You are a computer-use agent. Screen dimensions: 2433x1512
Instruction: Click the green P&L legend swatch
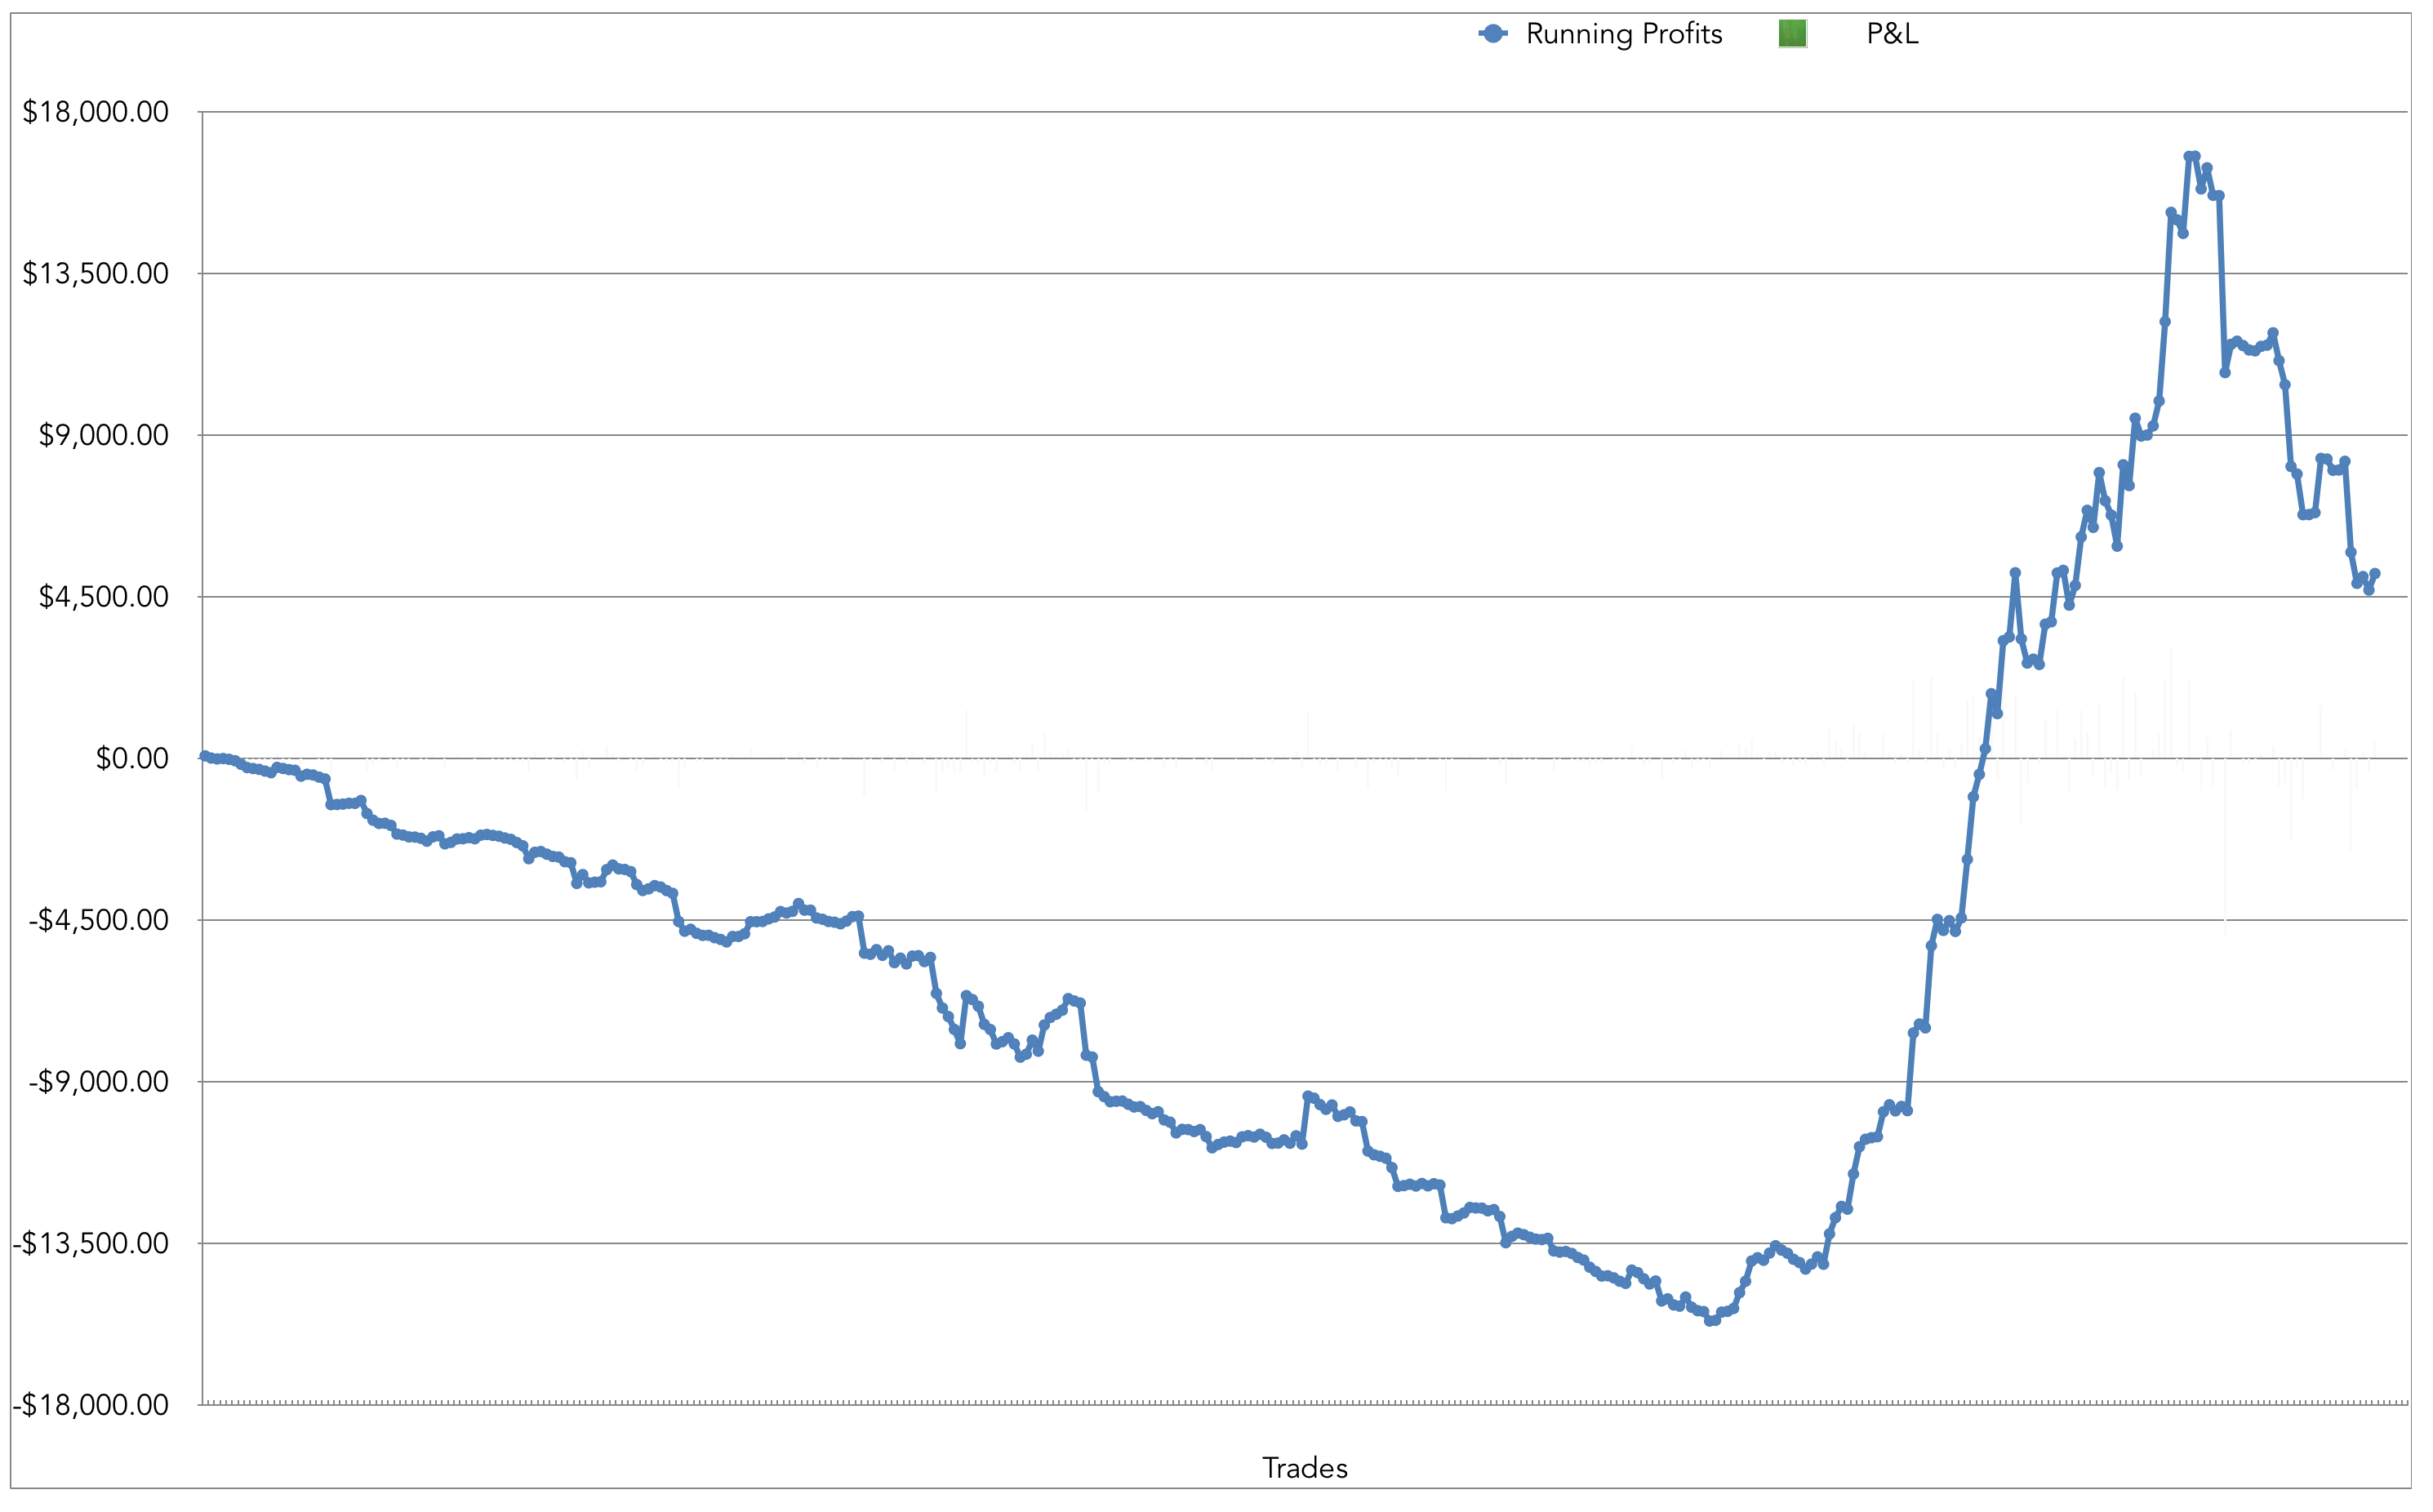pos(1792,34)
